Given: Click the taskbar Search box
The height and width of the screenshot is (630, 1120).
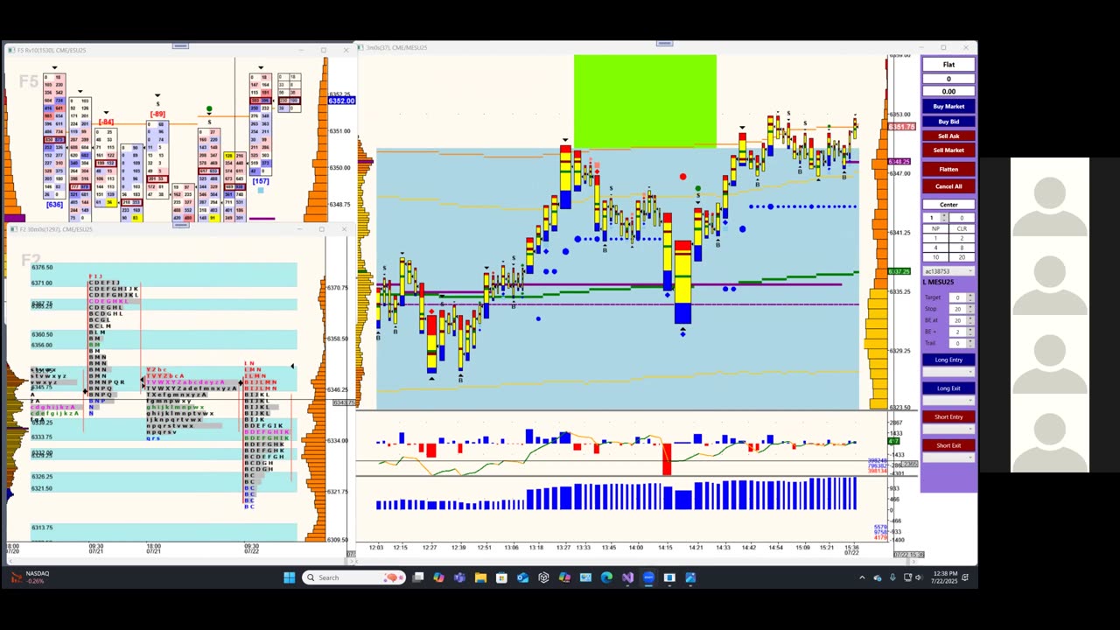Looking at the screenshot, I should click(x=354, y=577).
